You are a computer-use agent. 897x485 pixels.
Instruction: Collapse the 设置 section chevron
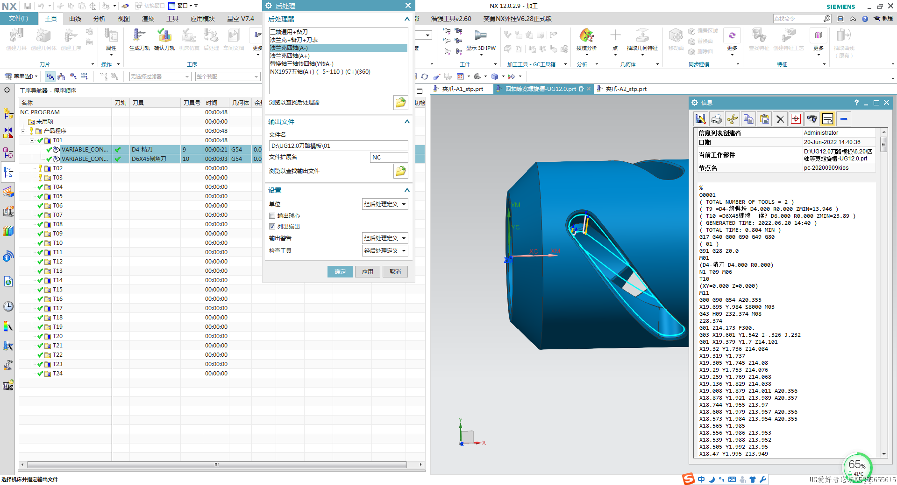coord(406,190)
